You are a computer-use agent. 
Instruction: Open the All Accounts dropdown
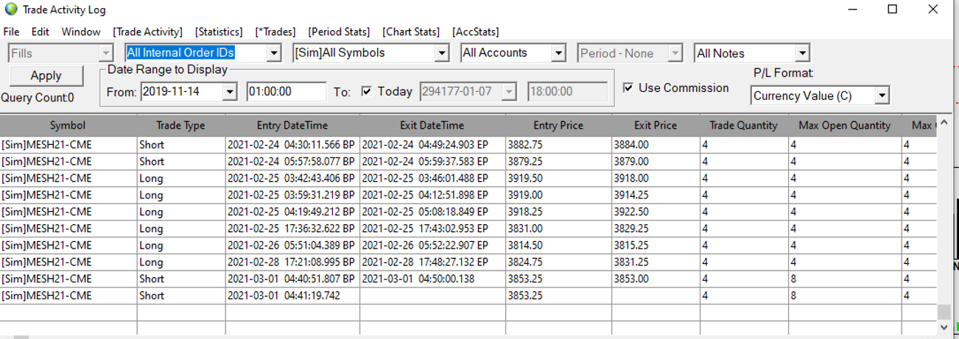point(558,53)
